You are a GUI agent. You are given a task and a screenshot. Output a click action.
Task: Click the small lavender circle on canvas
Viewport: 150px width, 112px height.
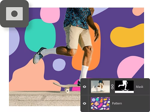coord(59,65)
